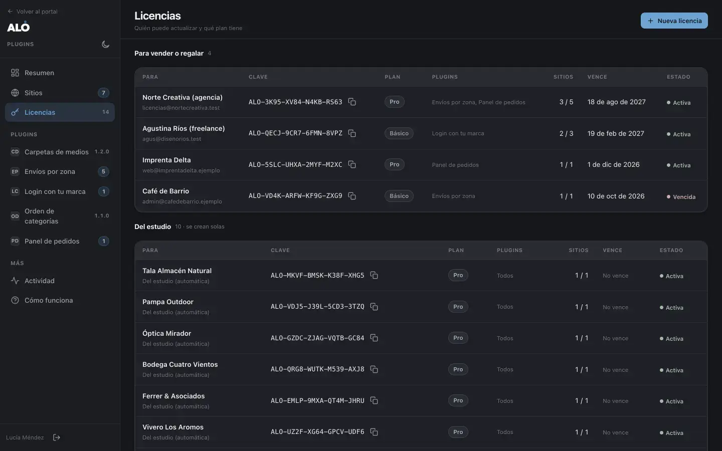Open the Cómo funciona help page
Screen dimensions: 722x451
tap(60, 300)
